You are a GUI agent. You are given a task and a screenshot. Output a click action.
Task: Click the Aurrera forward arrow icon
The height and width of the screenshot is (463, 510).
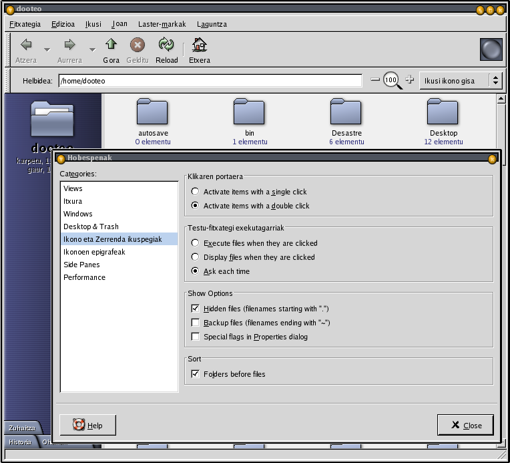click(69, 45)
